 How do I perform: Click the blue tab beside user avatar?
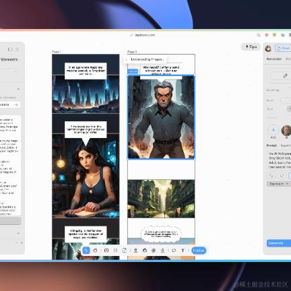coord(283,48)
